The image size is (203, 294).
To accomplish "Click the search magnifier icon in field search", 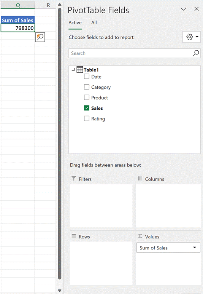I will coord(196,53).
